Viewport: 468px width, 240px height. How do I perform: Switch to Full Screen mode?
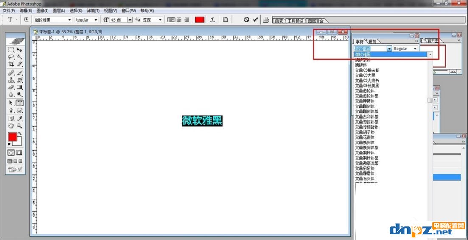pos(20,161)
